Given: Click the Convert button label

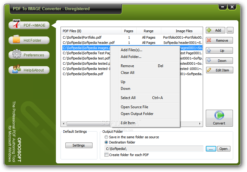Looking at the screenshot, I should click(219, 123).
